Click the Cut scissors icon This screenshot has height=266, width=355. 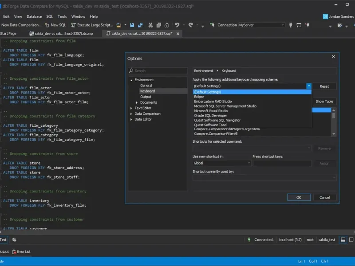[151, 25]
